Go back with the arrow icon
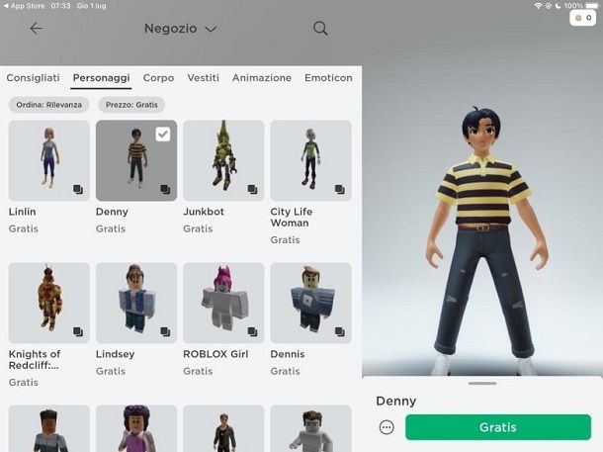The width and height of the screenshot is (603, 452). coord(37,29)
